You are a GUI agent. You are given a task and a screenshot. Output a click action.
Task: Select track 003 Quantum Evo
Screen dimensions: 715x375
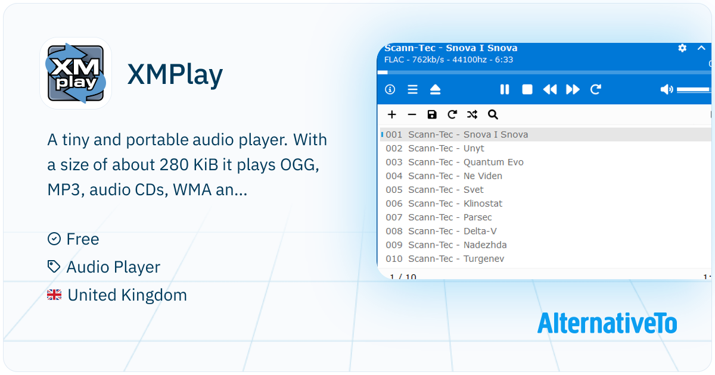[x=545, y=162]
